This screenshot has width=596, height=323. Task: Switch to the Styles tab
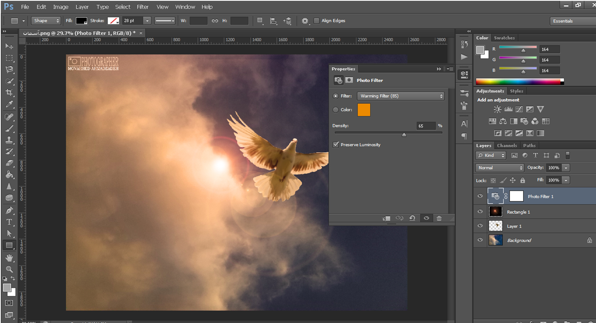(516, 91)
